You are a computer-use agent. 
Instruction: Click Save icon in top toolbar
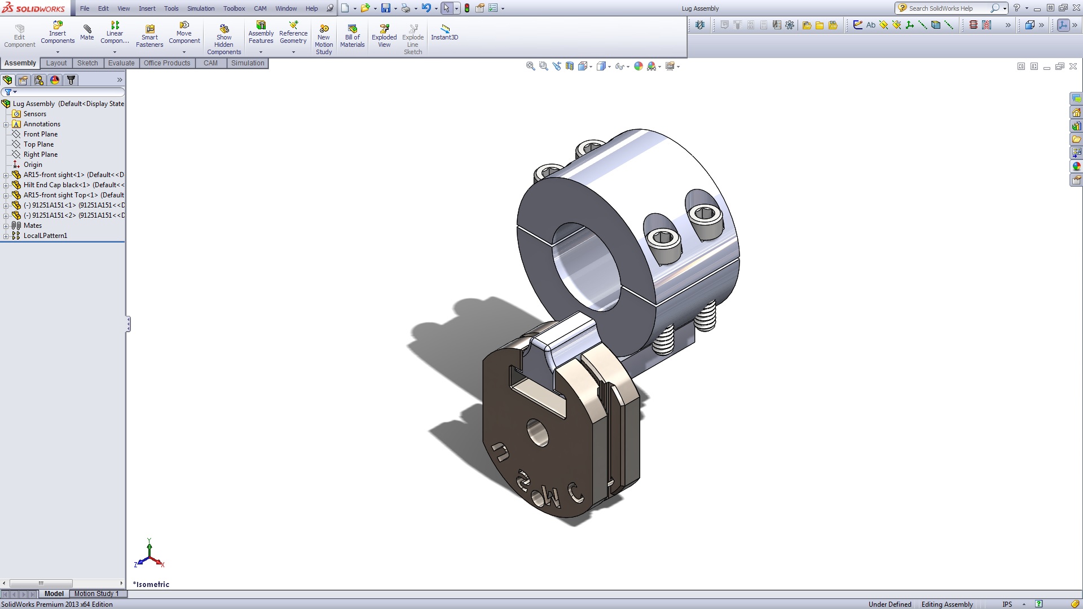point(386,8)
